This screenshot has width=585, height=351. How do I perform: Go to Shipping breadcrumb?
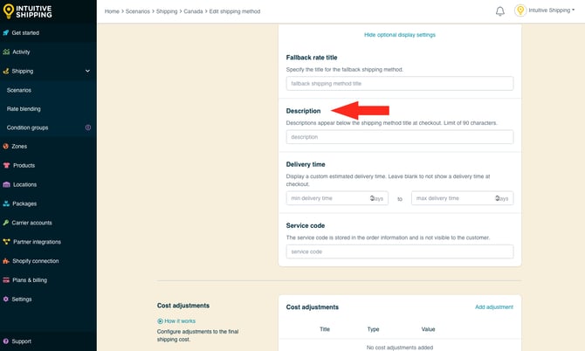pyautogui.click(x=167, y=11)
